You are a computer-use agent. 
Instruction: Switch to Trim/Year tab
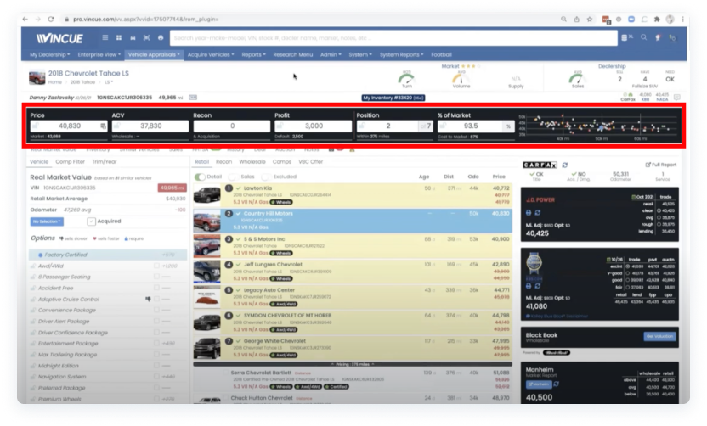click(x=105, y=162)
